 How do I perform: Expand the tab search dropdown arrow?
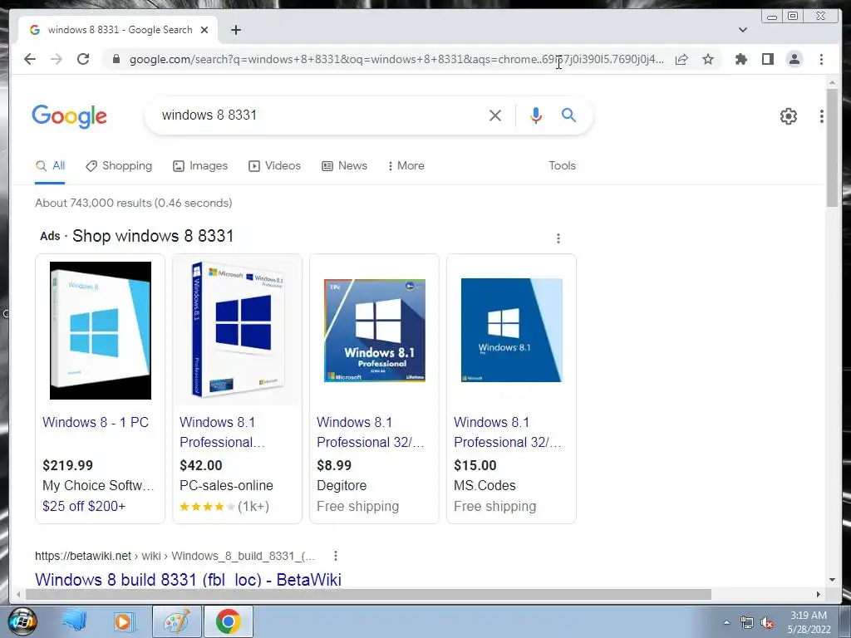click(743, 30)
